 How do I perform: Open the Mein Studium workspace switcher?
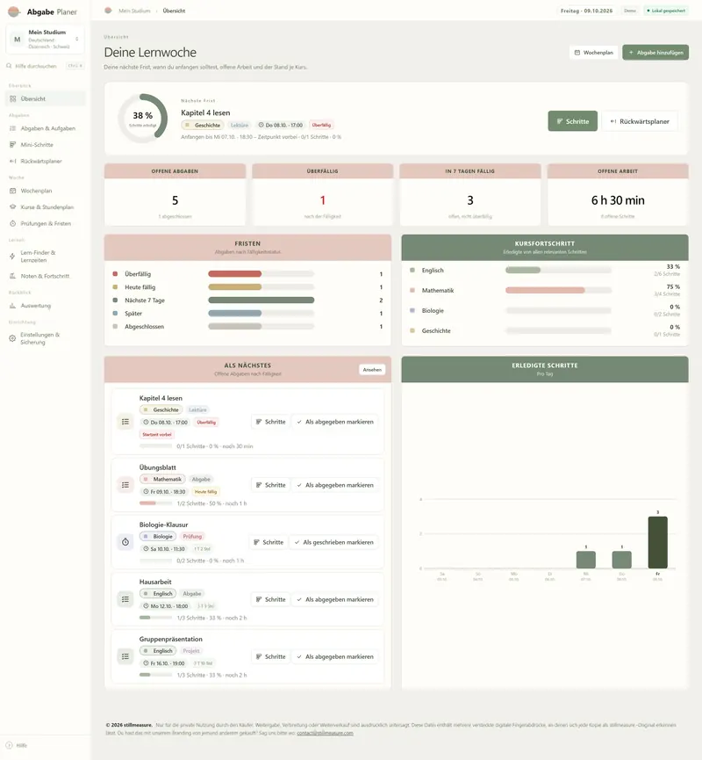point(45,40)
